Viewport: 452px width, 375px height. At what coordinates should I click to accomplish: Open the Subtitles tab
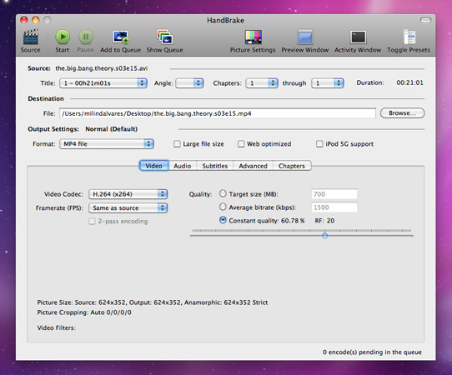215,166
